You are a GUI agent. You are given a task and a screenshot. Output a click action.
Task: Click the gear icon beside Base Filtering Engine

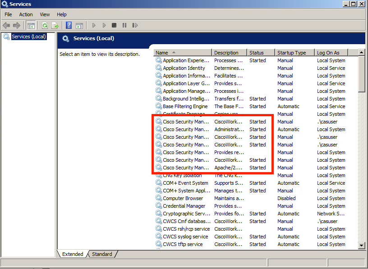click(159, 106)
